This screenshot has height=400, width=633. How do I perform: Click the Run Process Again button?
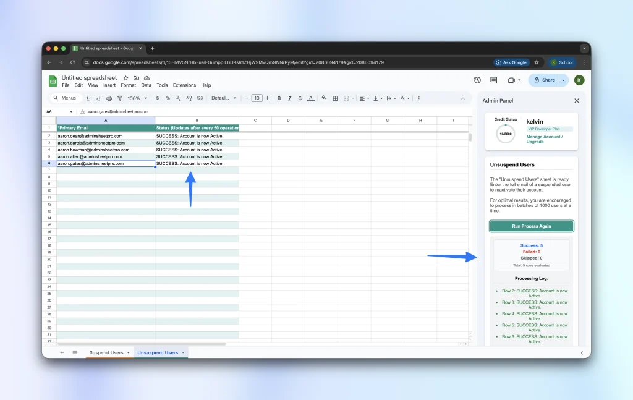point(531,226)
